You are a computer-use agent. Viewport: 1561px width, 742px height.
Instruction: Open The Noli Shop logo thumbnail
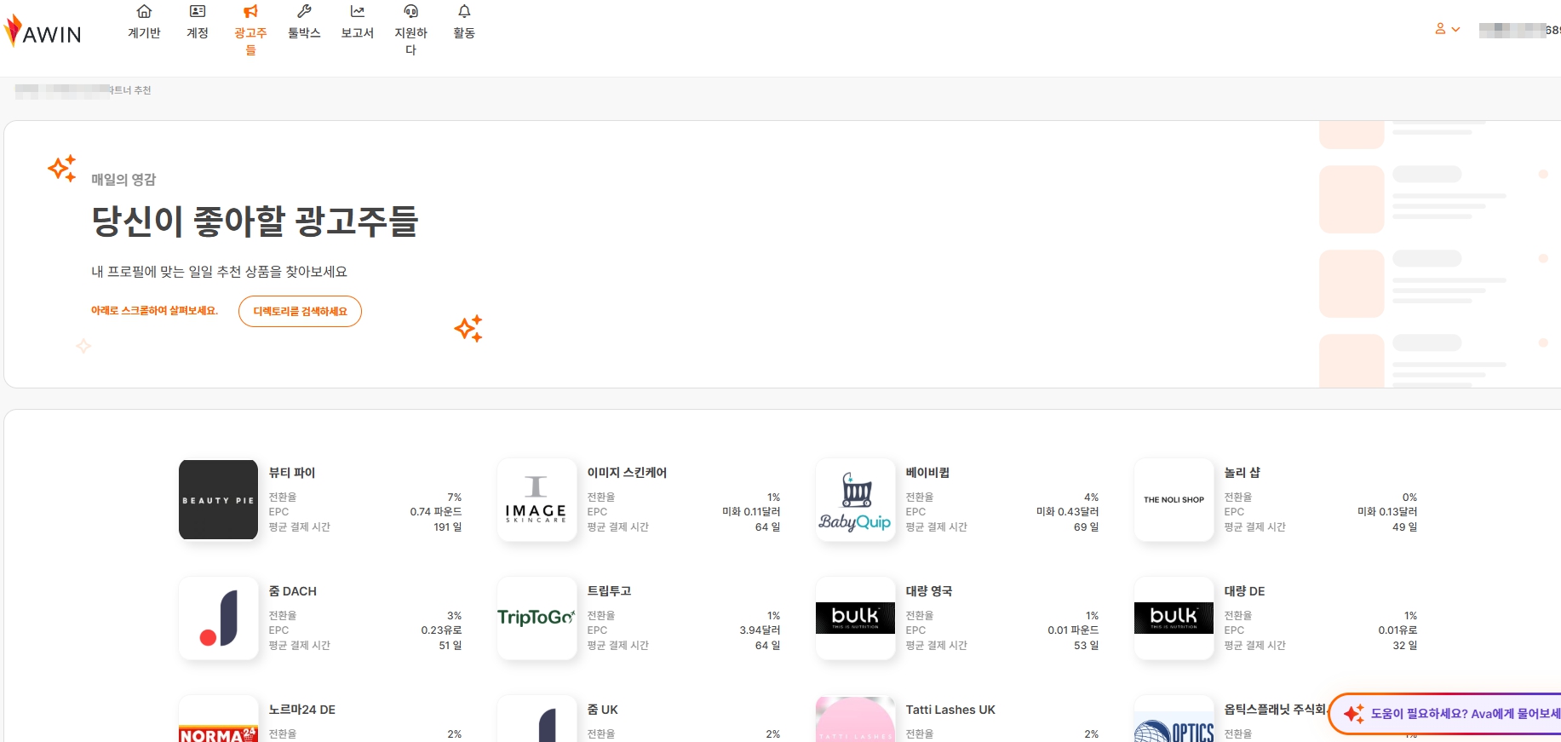(x=1174, y=500)
